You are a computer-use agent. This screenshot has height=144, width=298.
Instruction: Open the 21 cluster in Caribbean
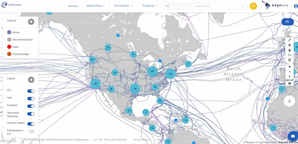tap(186, 120)
